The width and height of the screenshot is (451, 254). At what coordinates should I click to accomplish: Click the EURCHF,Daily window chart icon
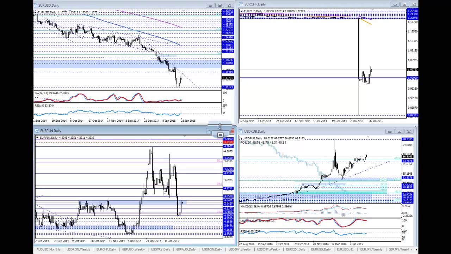click(x=241, y=4)
